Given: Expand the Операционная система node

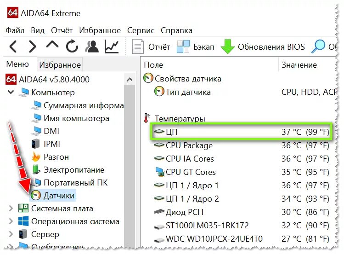Looking at the screenshot, I should 11,221.
